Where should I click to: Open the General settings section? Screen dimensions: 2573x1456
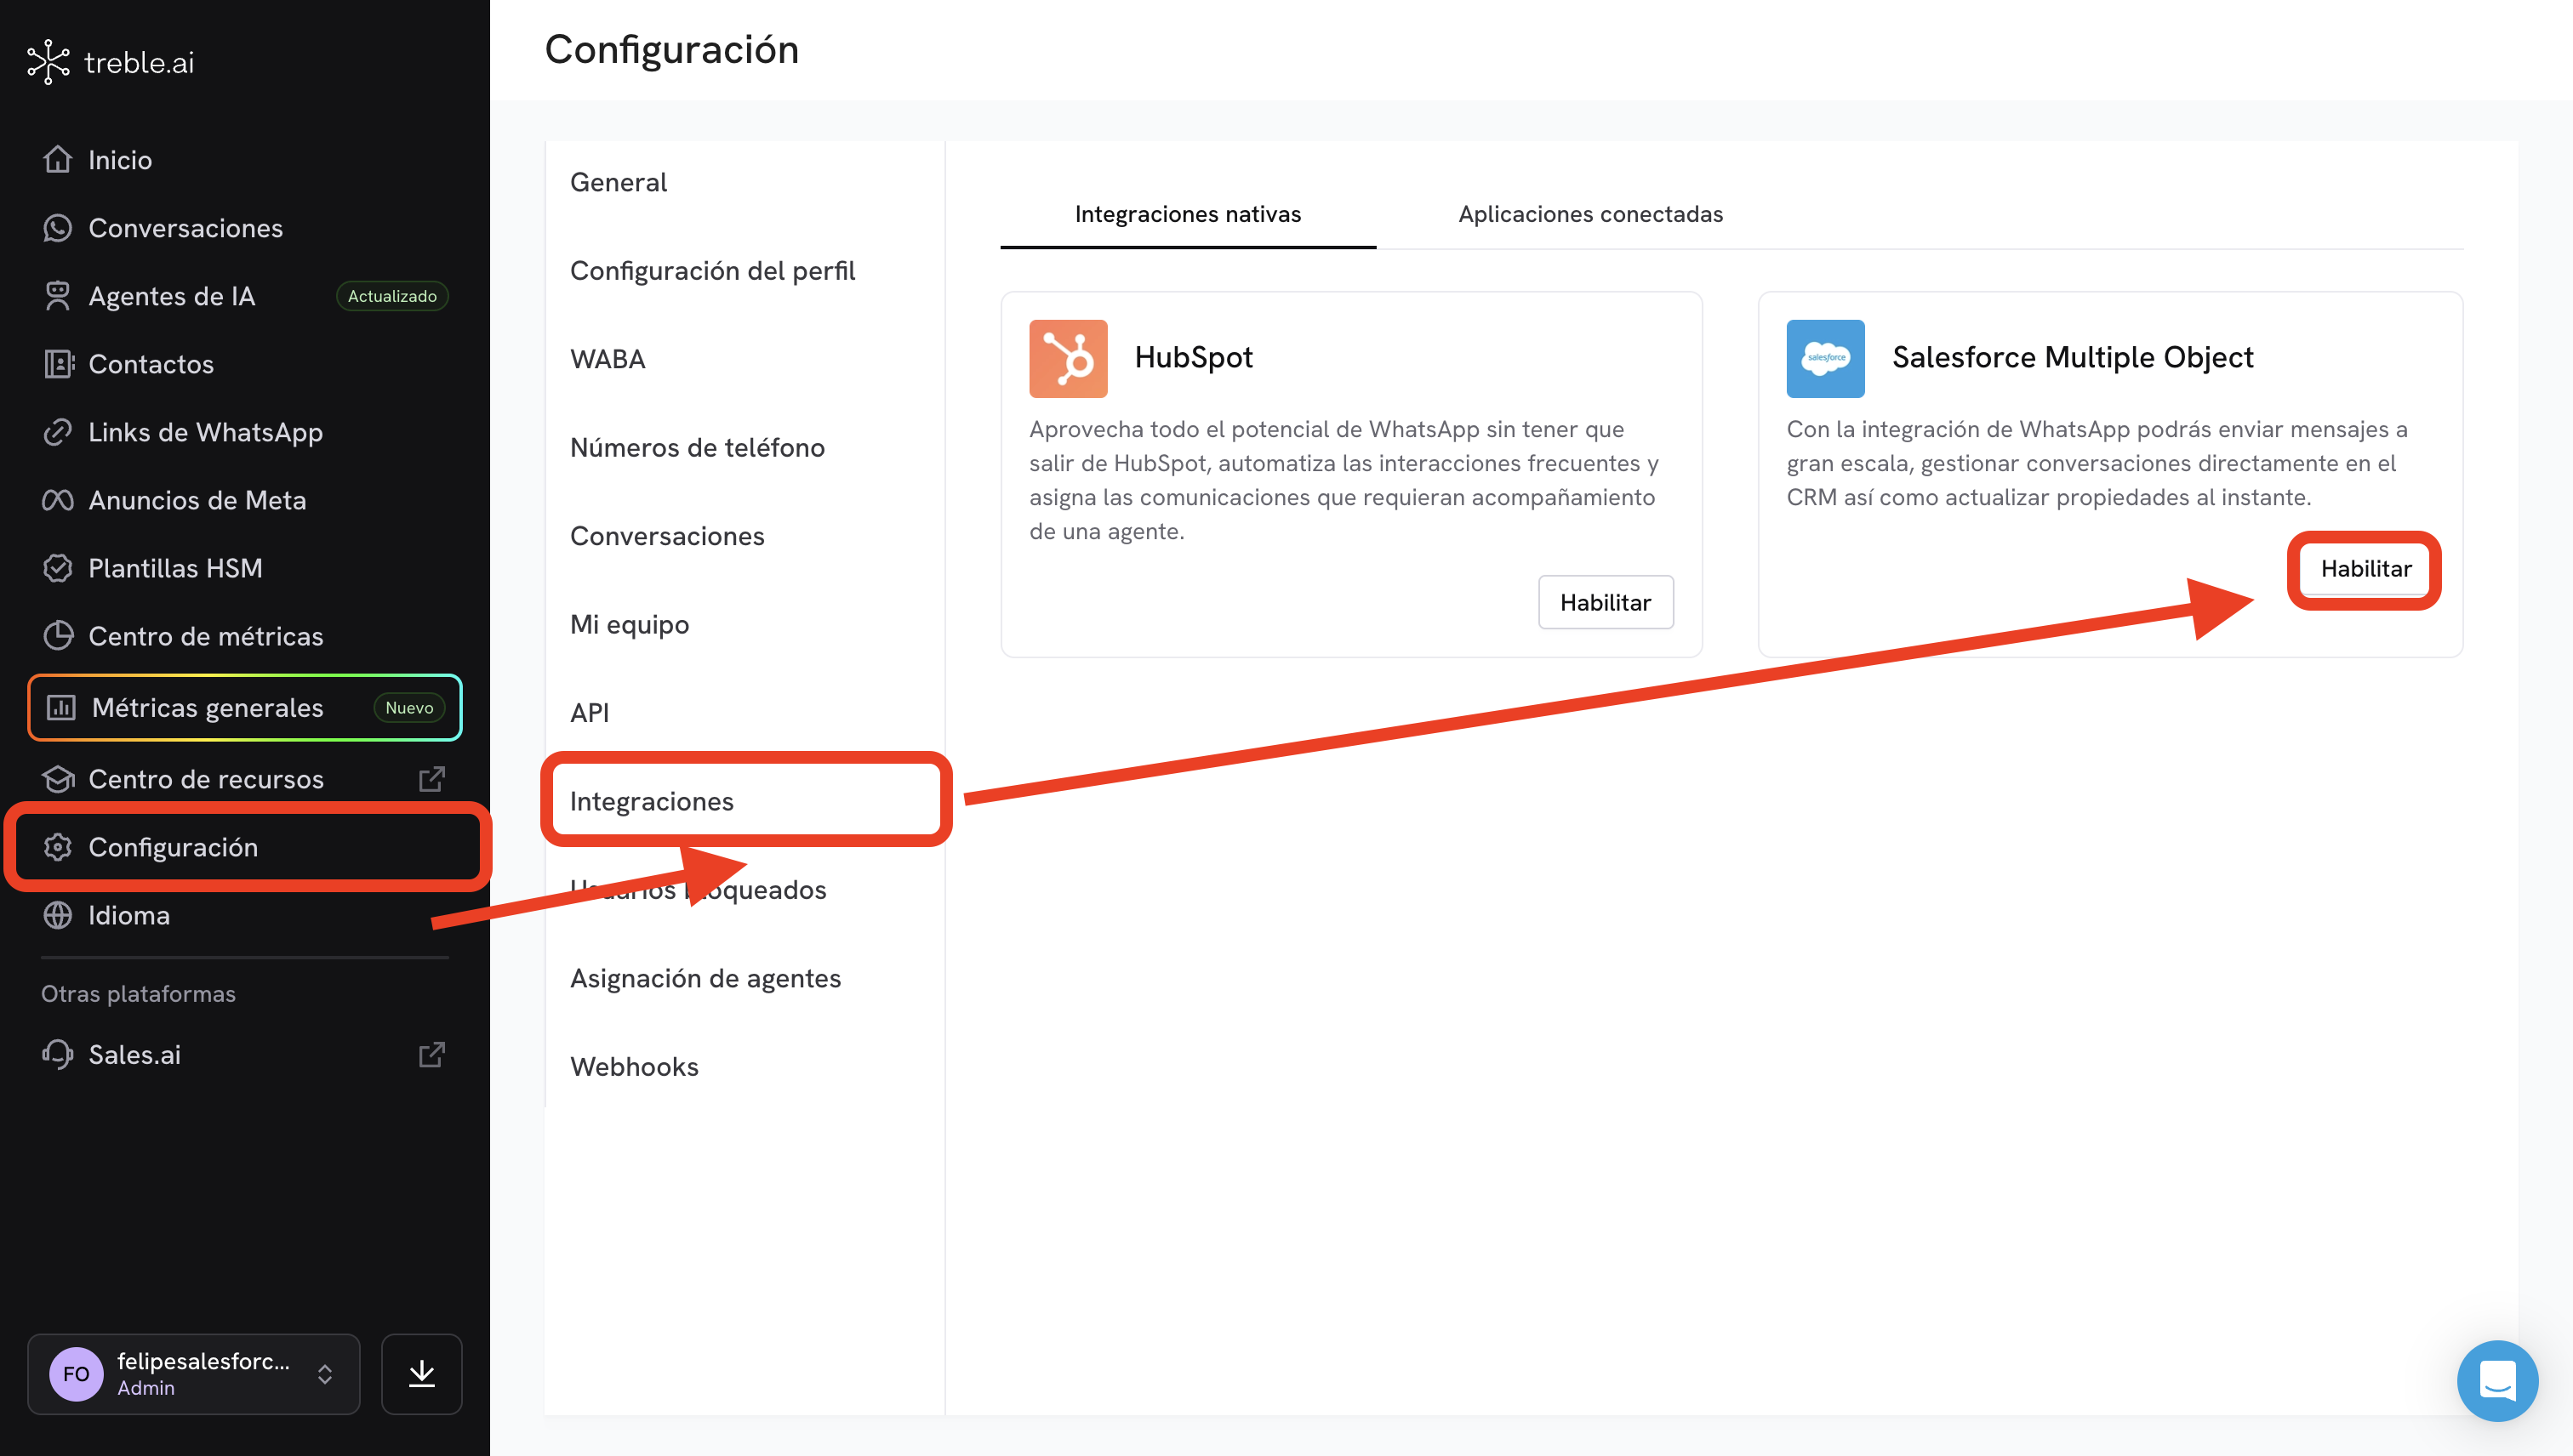(x=617, y=182)
